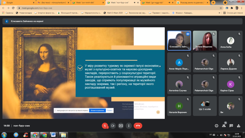Open 'Фінанси - Кафедра' bookmark
245x138 pixels.
(183, 13)
